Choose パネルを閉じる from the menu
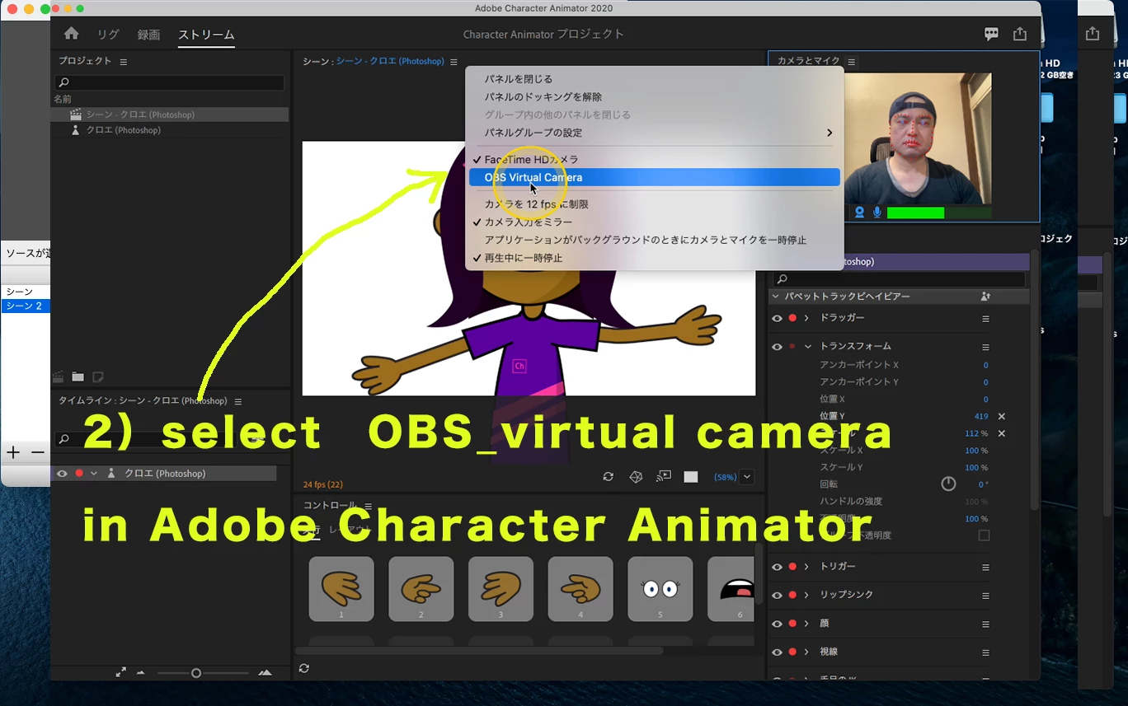The image size is (1128, 706). tap(518, 79)
